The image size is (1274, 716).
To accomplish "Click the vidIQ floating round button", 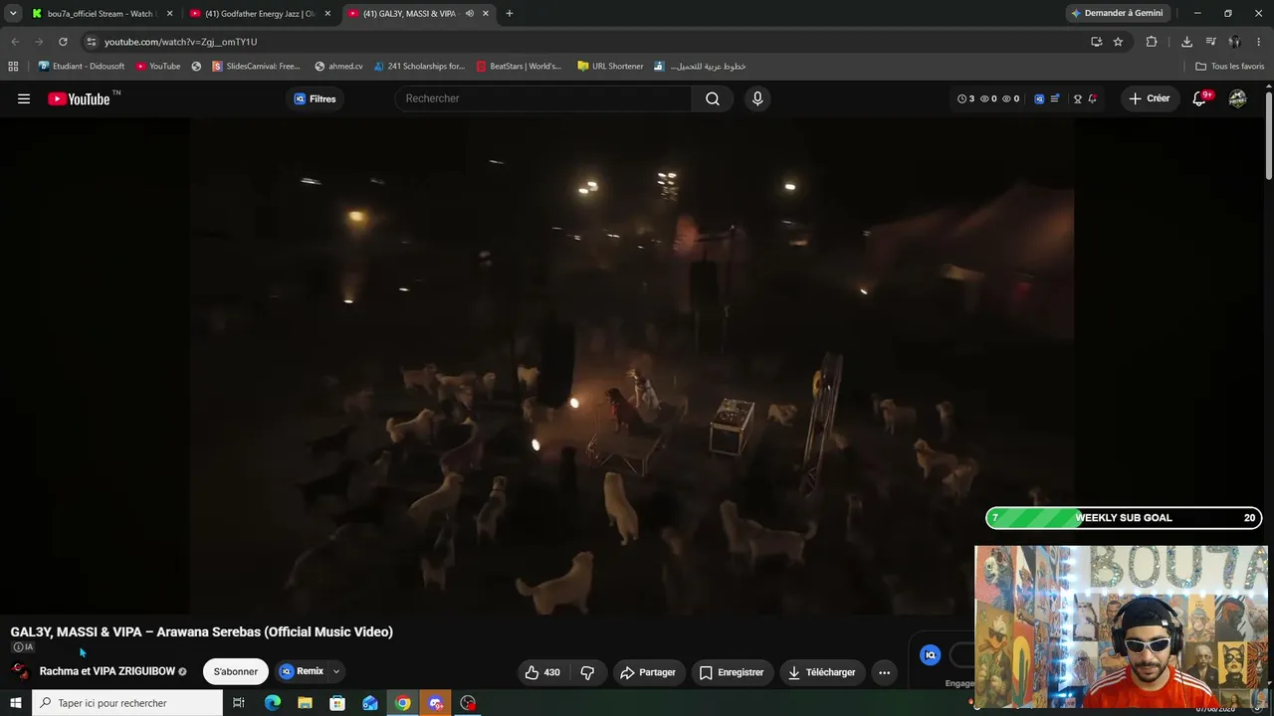I will pos(931,654).
